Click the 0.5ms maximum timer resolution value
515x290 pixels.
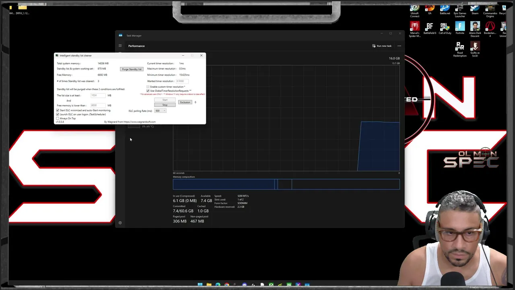click(182, 69)
